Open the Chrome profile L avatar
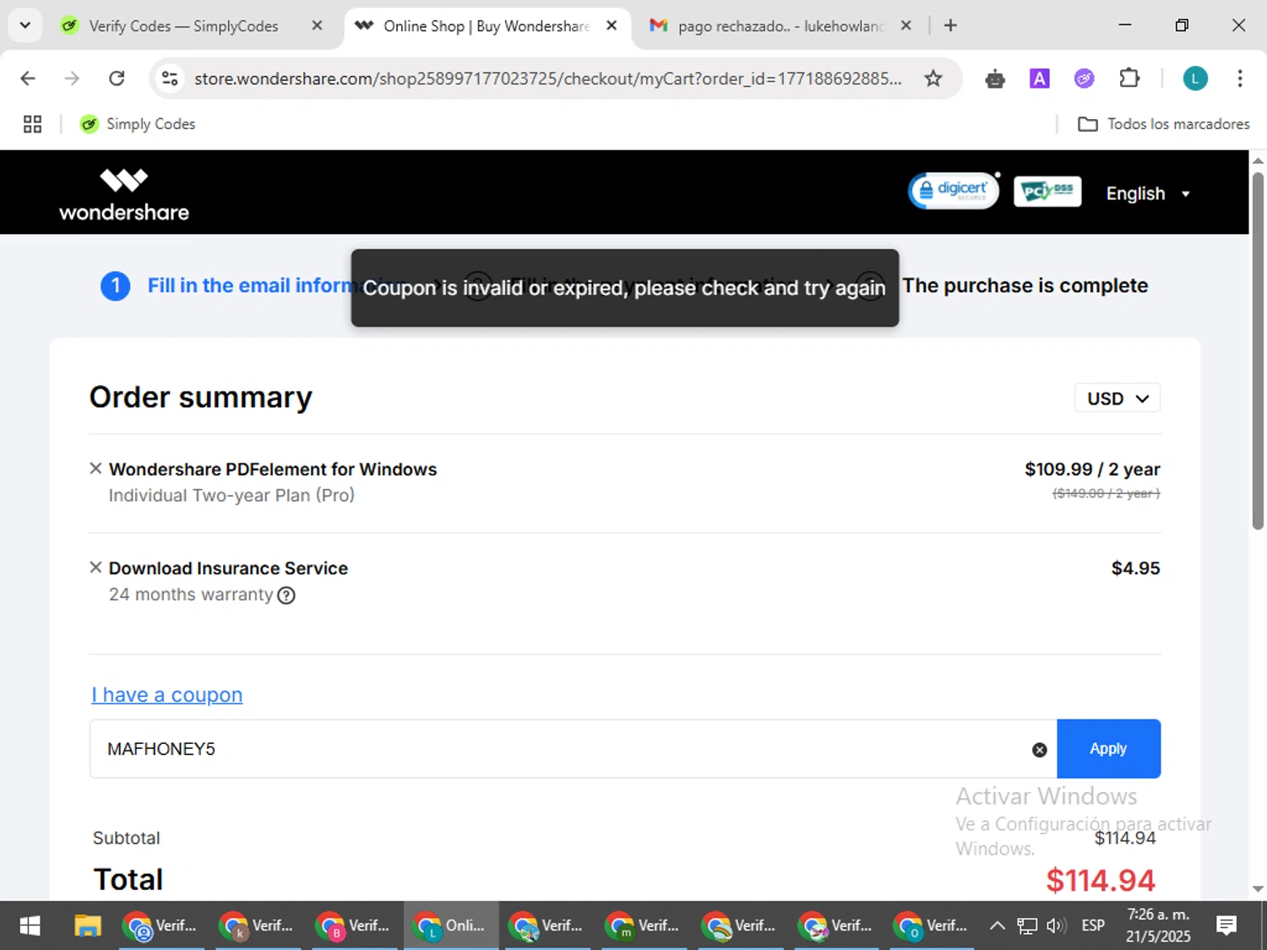Screen dimensions: 1267x950 click(x=1194, y=79)
